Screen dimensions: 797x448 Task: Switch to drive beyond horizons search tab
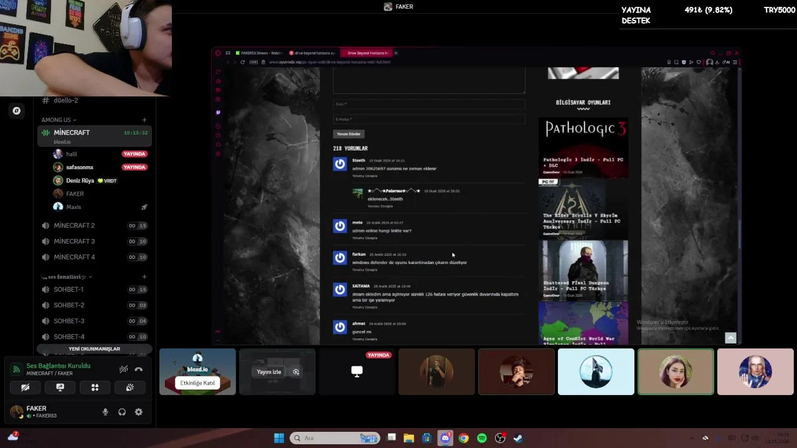[x=313, y=53]
